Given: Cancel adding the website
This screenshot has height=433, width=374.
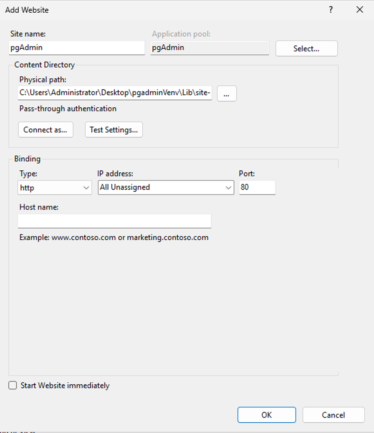Looking at the screenshot, I should [333, 415].
